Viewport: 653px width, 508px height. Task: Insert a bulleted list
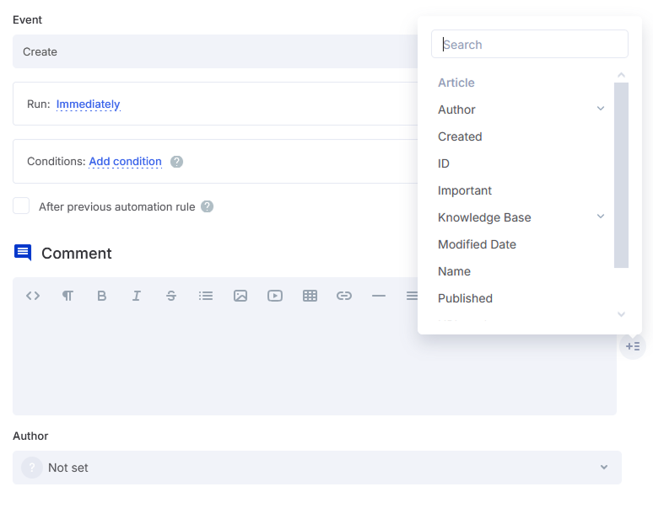pos(206,296)
